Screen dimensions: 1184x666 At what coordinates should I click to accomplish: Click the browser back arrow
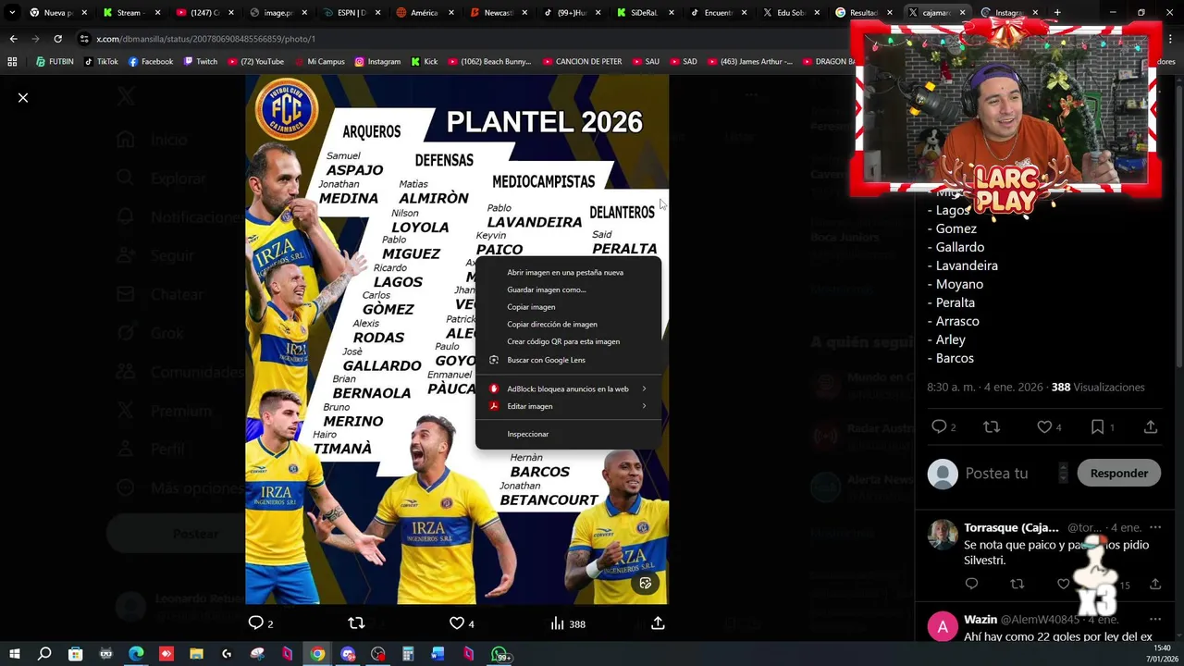[13, 39]
